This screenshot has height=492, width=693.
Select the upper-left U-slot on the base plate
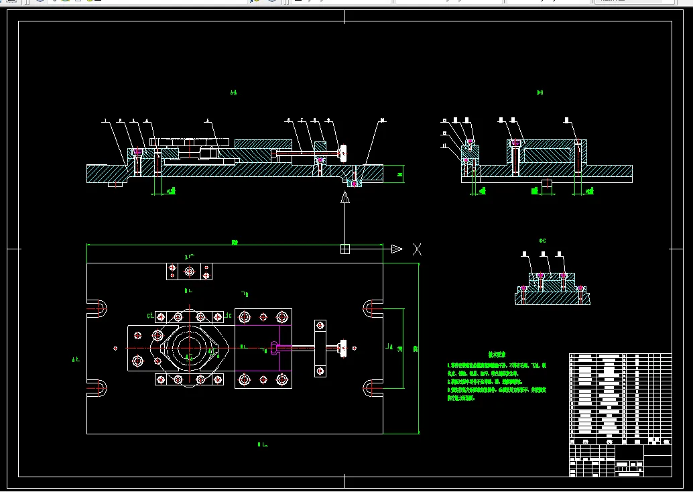pos(97,308)
